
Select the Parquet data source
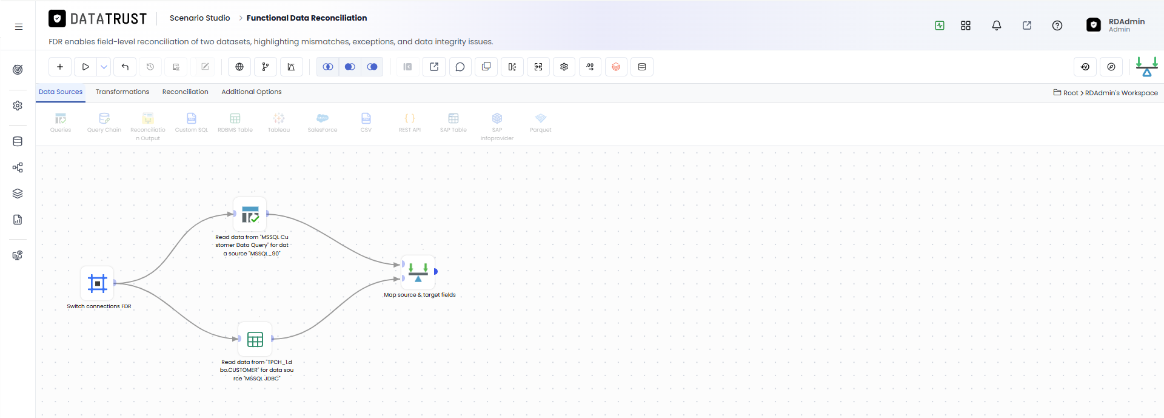[541, 123]
